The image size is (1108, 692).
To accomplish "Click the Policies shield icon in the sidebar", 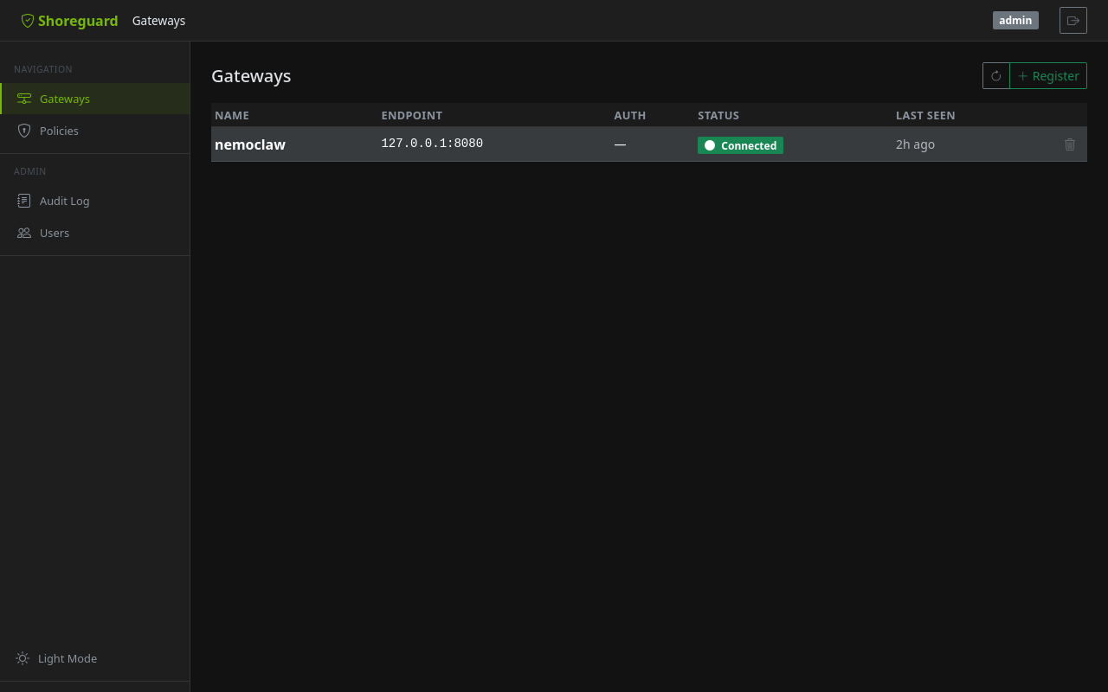I will coord(24,131).
